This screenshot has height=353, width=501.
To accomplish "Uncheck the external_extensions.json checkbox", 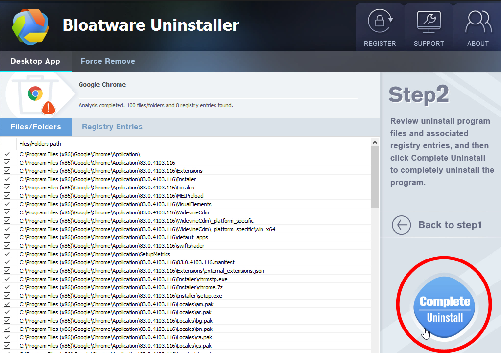I will click(7, 271).
